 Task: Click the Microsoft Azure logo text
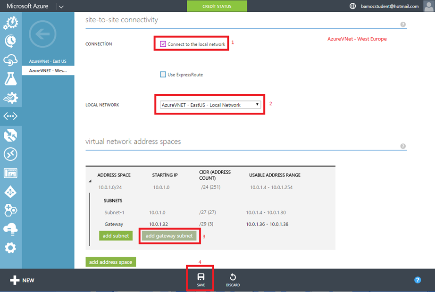(27, 6)
